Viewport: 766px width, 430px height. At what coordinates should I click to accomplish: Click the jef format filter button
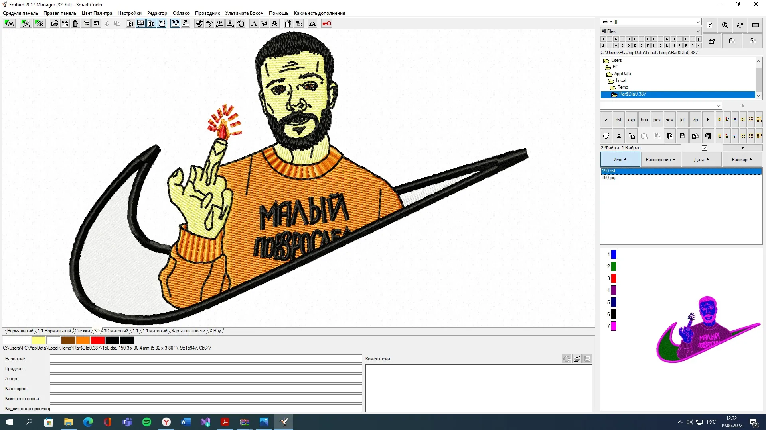click(x=682, y=120)
